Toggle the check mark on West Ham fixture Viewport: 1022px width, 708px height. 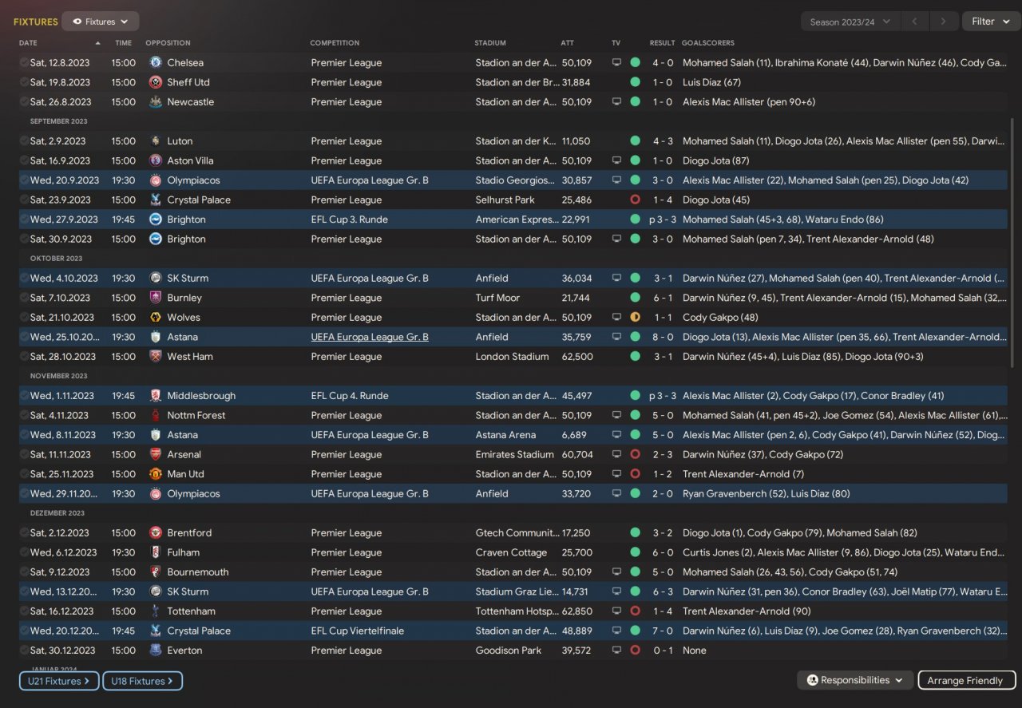pyautogui.click(x=24, y=357)
